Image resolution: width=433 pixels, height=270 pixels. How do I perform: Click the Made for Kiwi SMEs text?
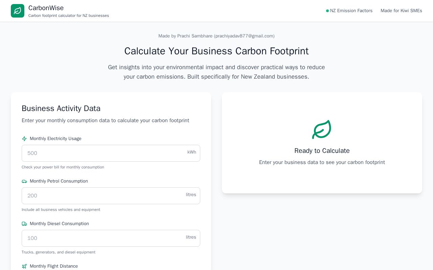click(401, 11)
